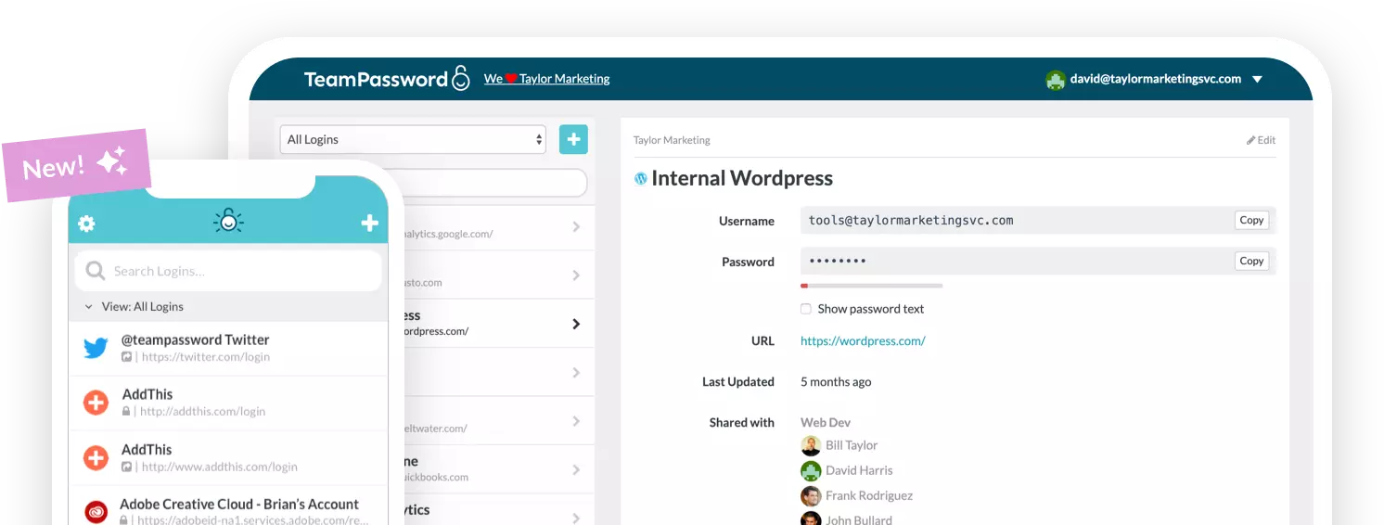
Task: Open the wordpress.com URL link
Action: click(863, 340)
